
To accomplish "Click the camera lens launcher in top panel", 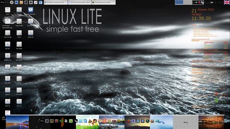I will coord(31,3).
